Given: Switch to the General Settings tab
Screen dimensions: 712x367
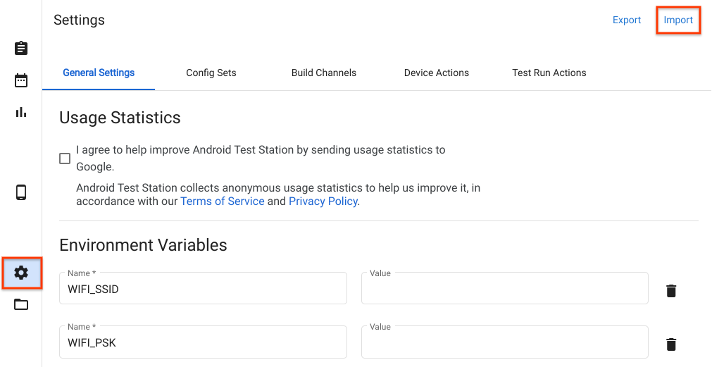Looking at the screenshot, I should coord(99,73).
